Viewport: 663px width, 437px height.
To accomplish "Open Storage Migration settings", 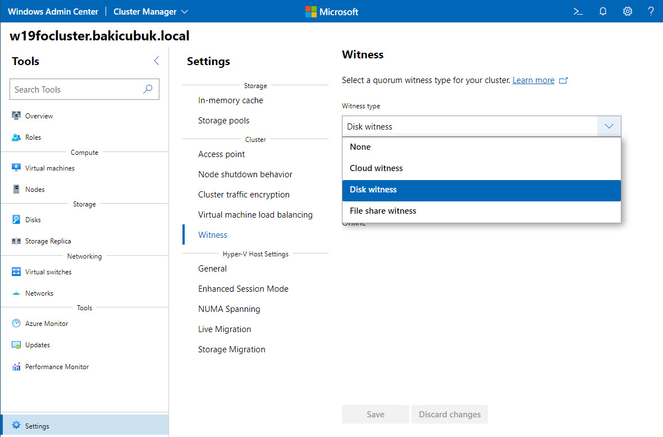I will [x=232, y=349].
